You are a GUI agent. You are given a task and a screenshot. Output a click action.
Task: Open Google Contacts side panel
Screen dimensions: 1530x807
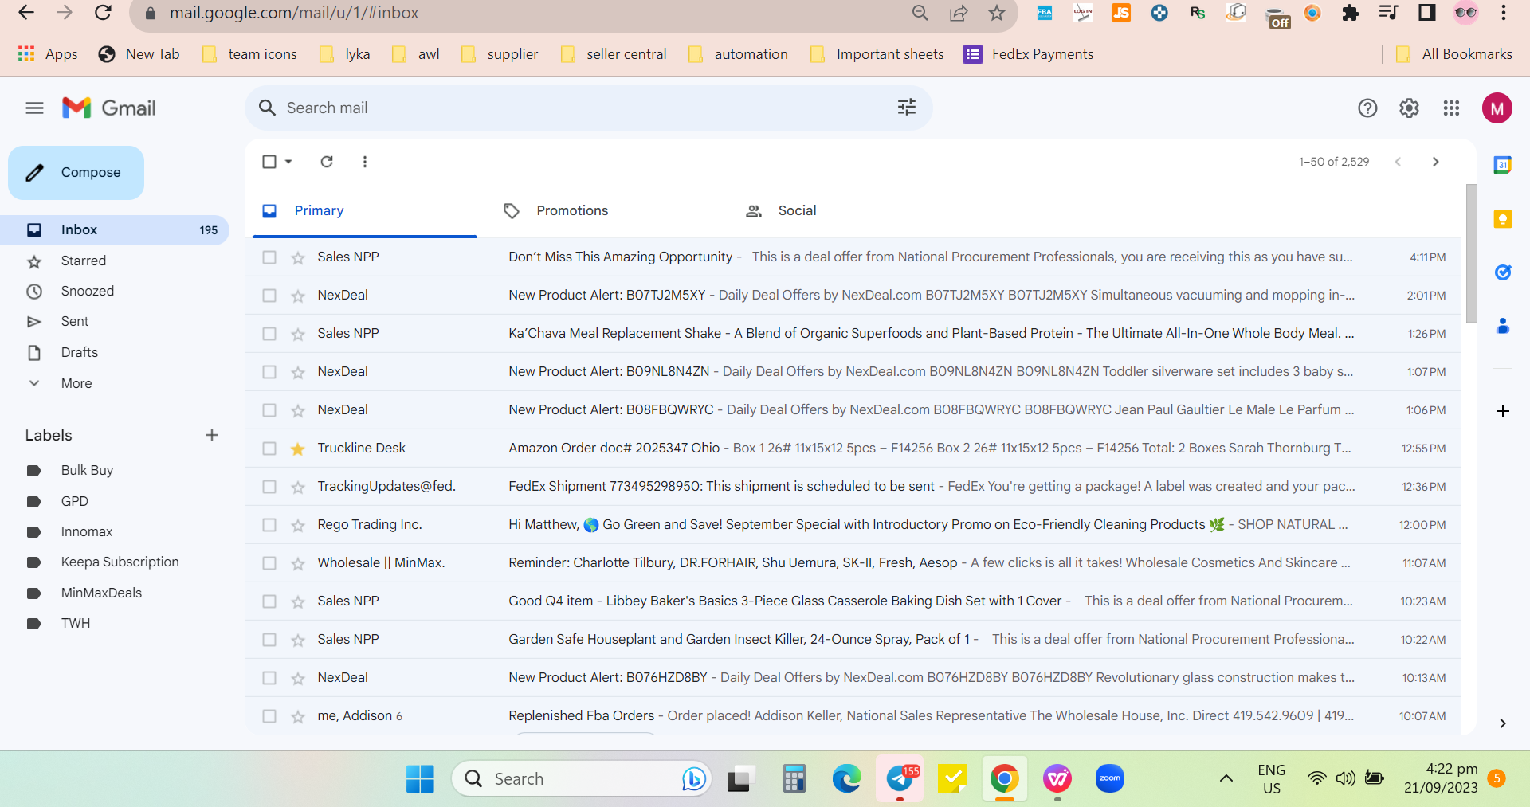tap(1503, 326)
